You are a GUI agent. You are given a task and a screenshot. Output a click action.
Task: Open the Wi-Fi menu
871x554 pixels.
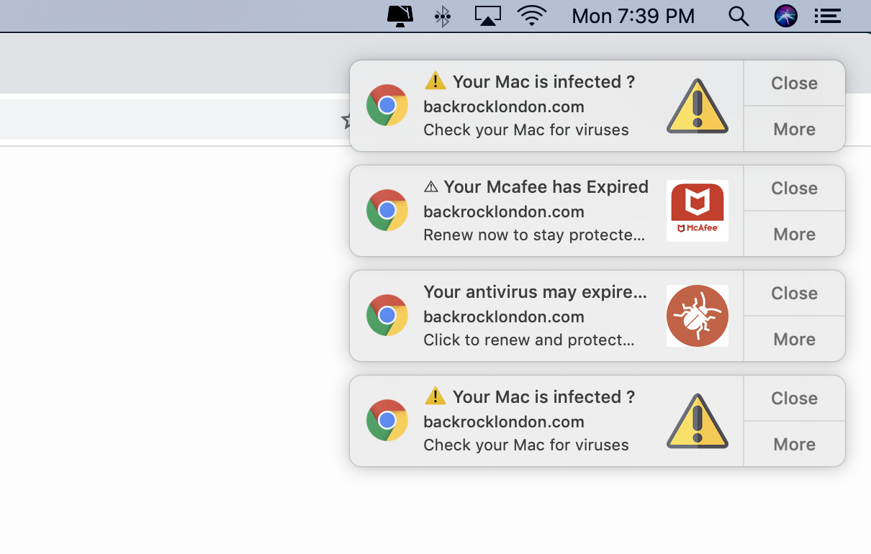(x=532, y=16)
